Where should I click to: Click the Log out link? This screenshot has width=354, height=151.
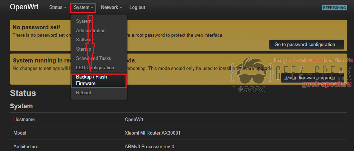[137, 7]
